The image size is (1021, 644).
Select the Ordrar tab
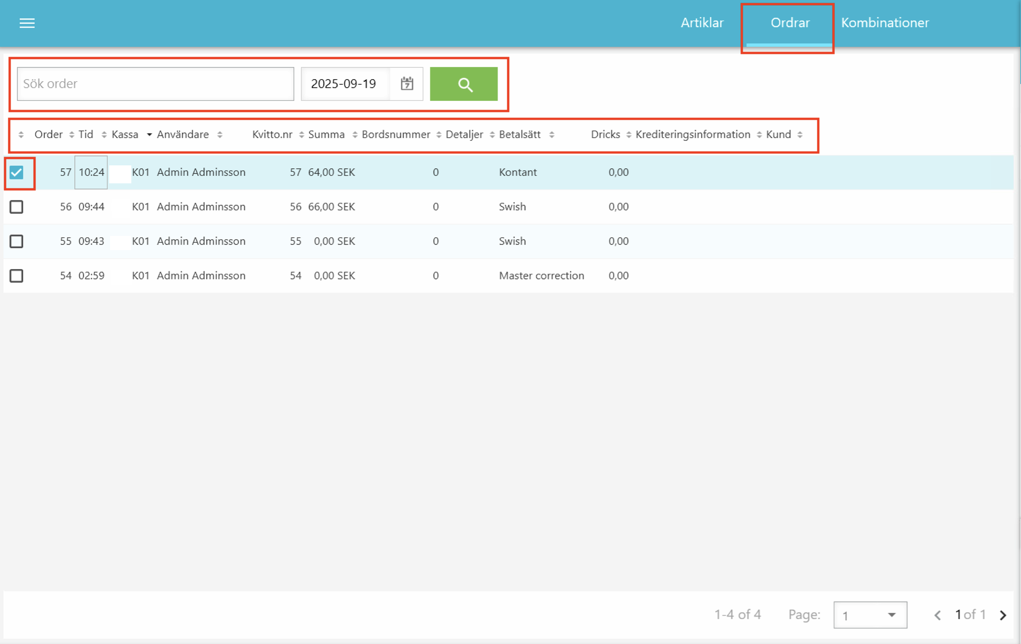tap(790, 23)
